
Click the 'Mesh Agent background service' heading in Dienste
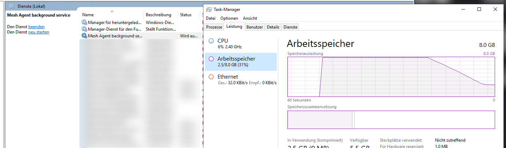[38, 15]
